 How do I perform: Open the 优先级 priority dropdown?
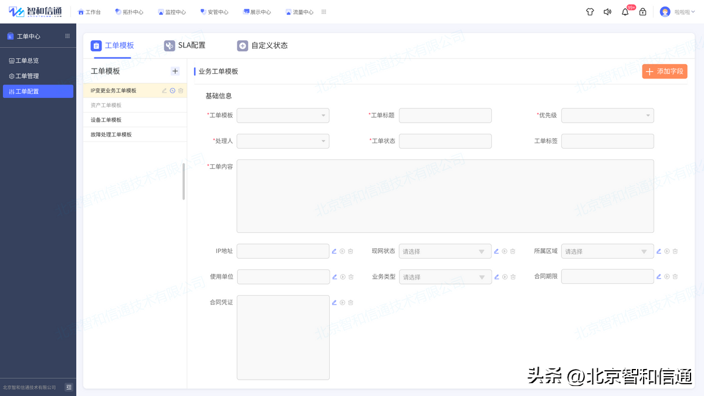(607, 116)
